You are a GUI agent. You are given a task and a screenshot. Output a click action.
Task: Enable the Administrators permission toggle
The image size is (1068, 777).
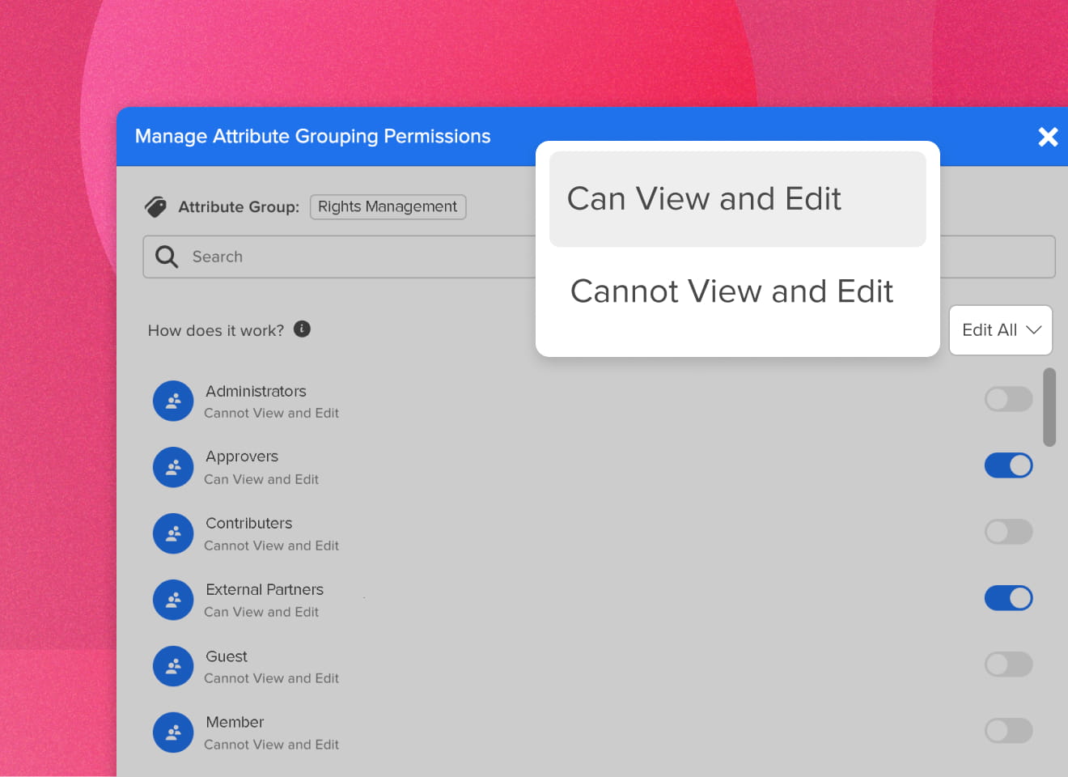click(x=1008, y=399)
